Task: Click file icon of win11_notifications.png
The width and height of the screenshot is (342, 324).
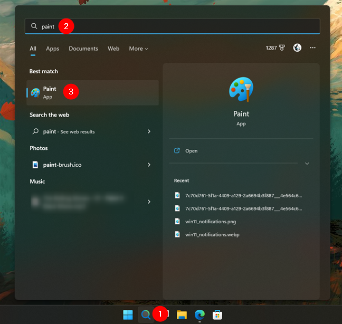Action: coord(177,221)
